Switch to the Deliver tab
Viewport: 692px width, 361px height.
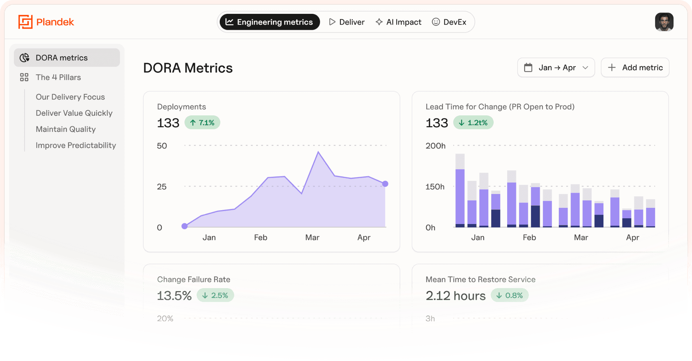click(x=347, y=22)
